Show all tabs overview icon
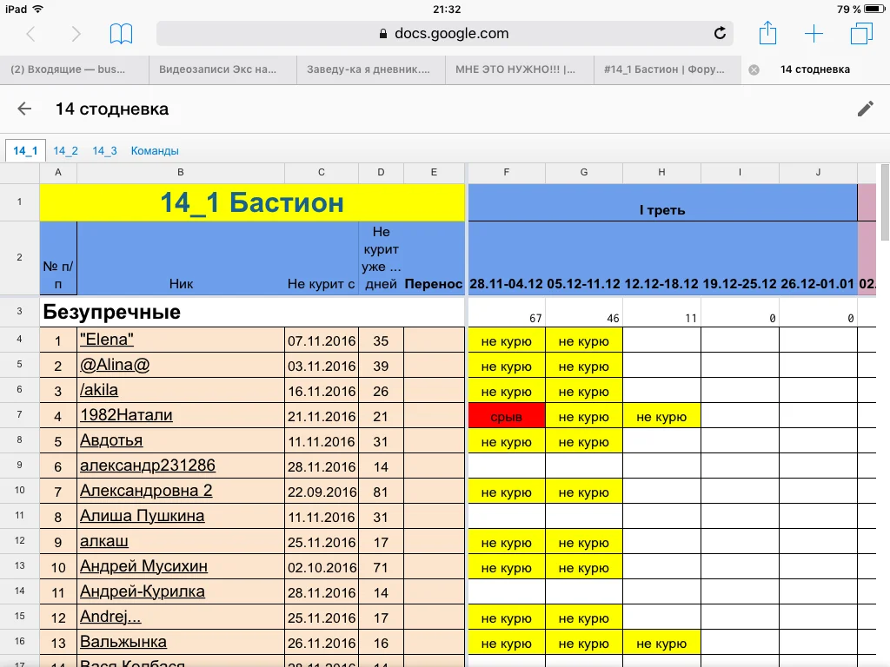The height and width of the screenshot is (667, 890). point(861,34)
